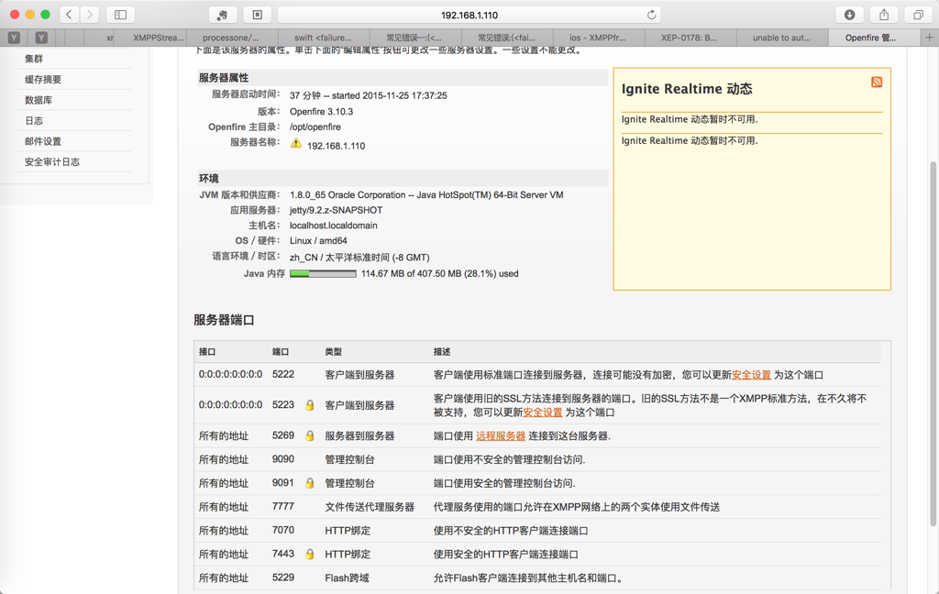The height and width of the screenshot is (594, 939).
Task: Click the localhost.localdomain hostname value
Action: click(x=334, y=225)
